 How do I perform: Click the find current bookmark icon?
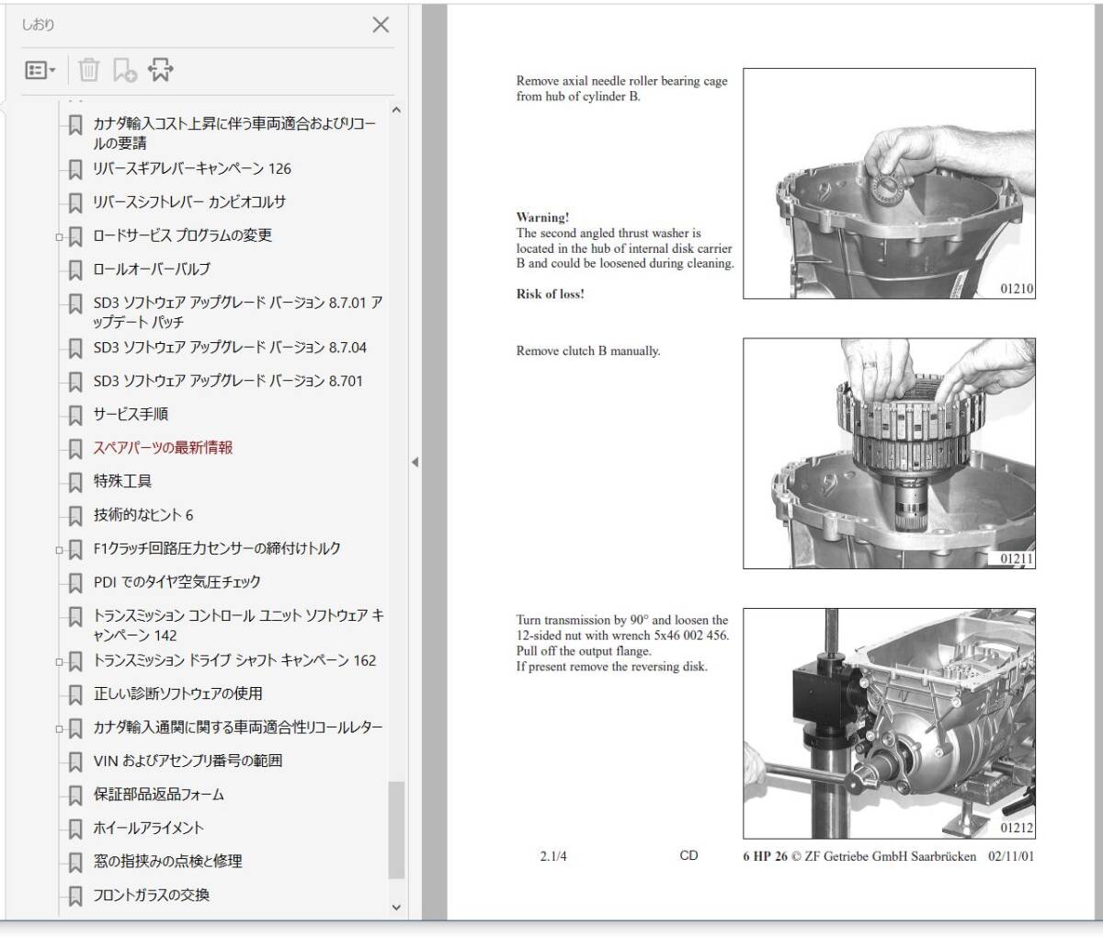161,70
